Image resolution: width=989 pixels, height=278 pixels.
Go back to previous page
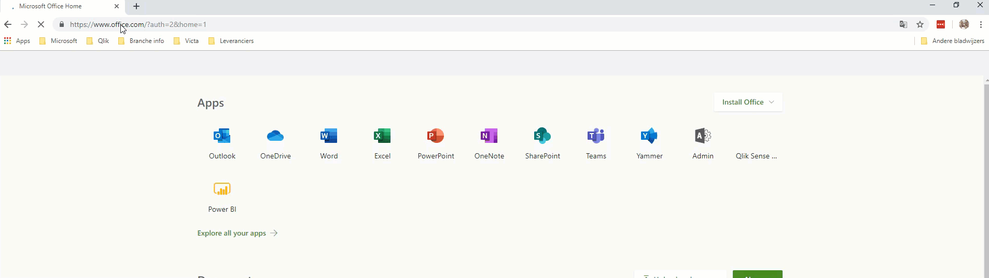[8, 24]
